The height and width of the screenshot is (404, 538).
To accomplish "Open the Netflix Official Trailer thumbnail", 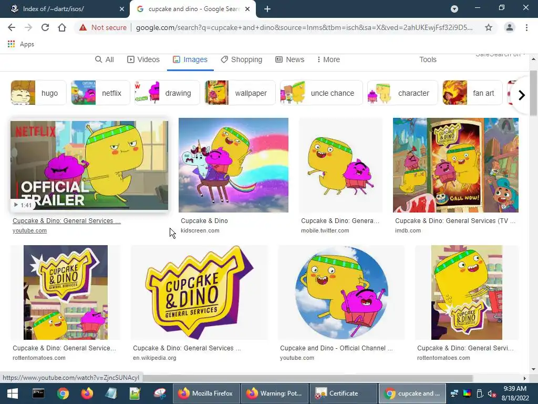I will 89,165.
